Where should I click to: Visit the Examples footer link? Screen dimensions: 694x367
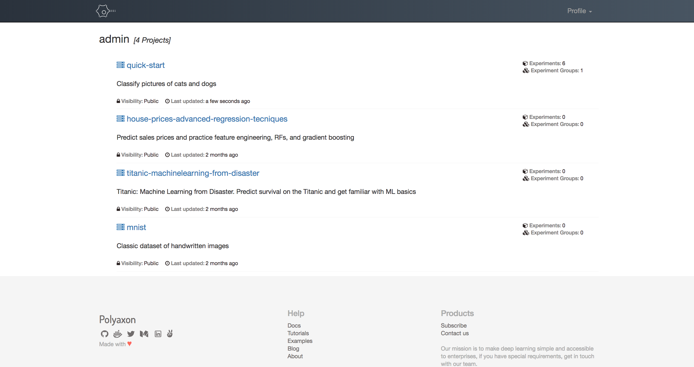[300, 341]
